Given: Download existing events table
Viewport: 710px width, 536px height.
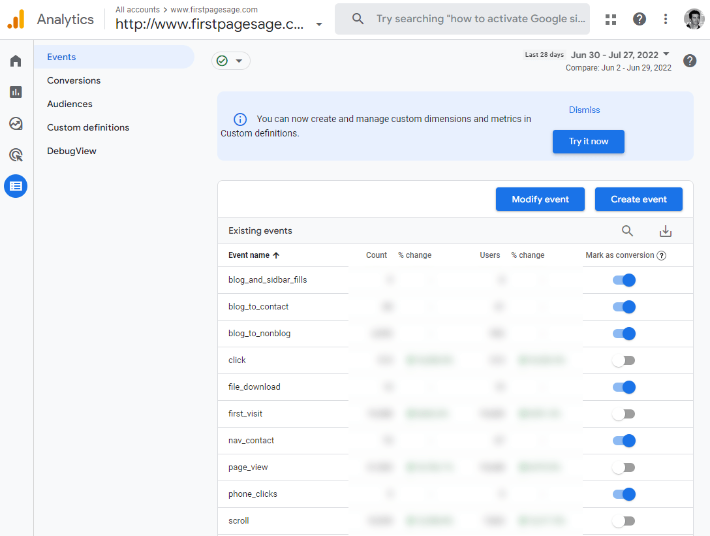Looking at the screenshot, I should pos(665,231).
